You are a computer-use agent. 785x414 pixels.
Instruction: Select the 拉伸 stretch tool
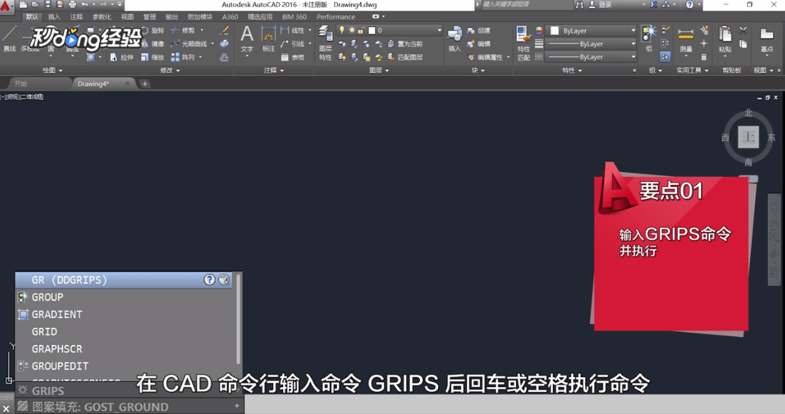pyautogui.click(x=122, y=57)
